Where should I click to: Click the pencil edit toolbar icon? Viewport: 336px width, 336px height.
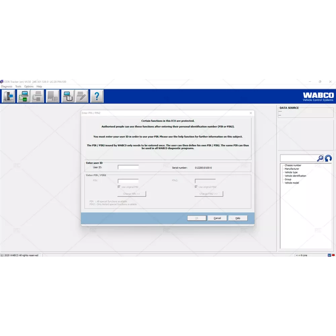(x=82, y=96)
